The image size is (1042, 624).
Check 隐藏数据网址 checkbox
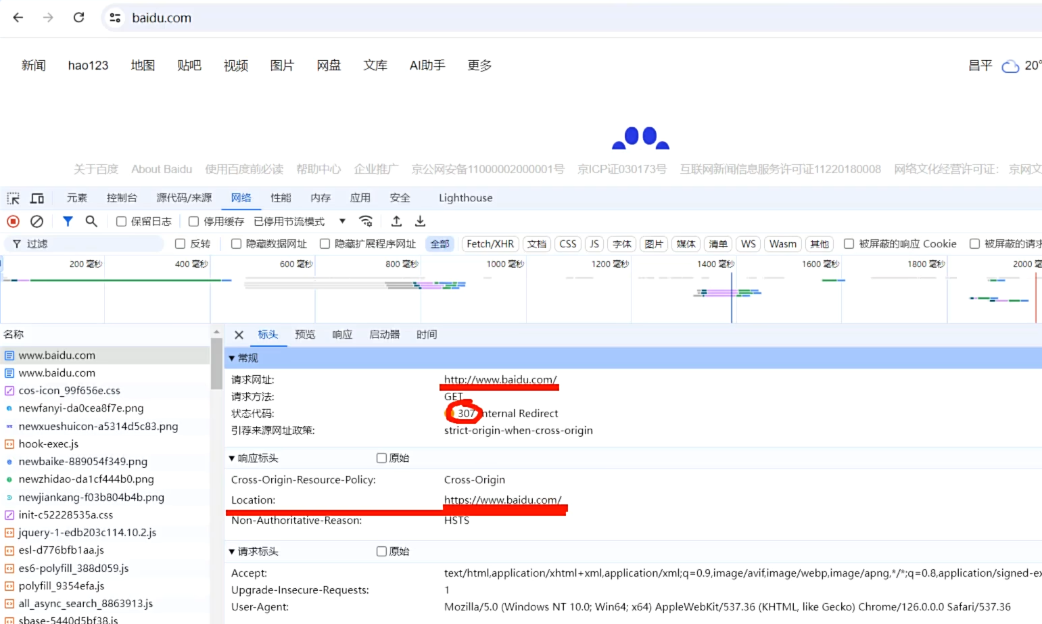[x=237, y=244]
